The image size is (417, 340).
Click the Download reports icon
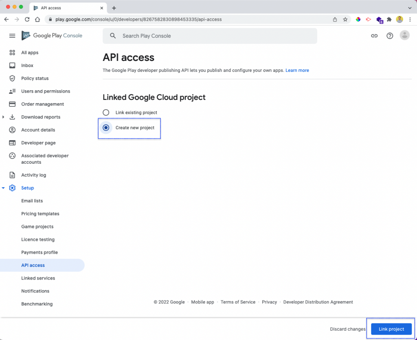click(12, 117)
